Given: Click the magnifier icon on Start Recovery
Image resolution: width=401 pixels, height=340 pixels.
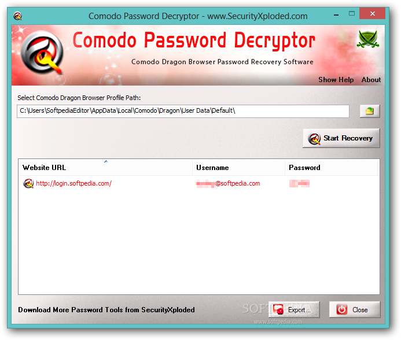Looking at the screenshot, I should coord(314,139).
